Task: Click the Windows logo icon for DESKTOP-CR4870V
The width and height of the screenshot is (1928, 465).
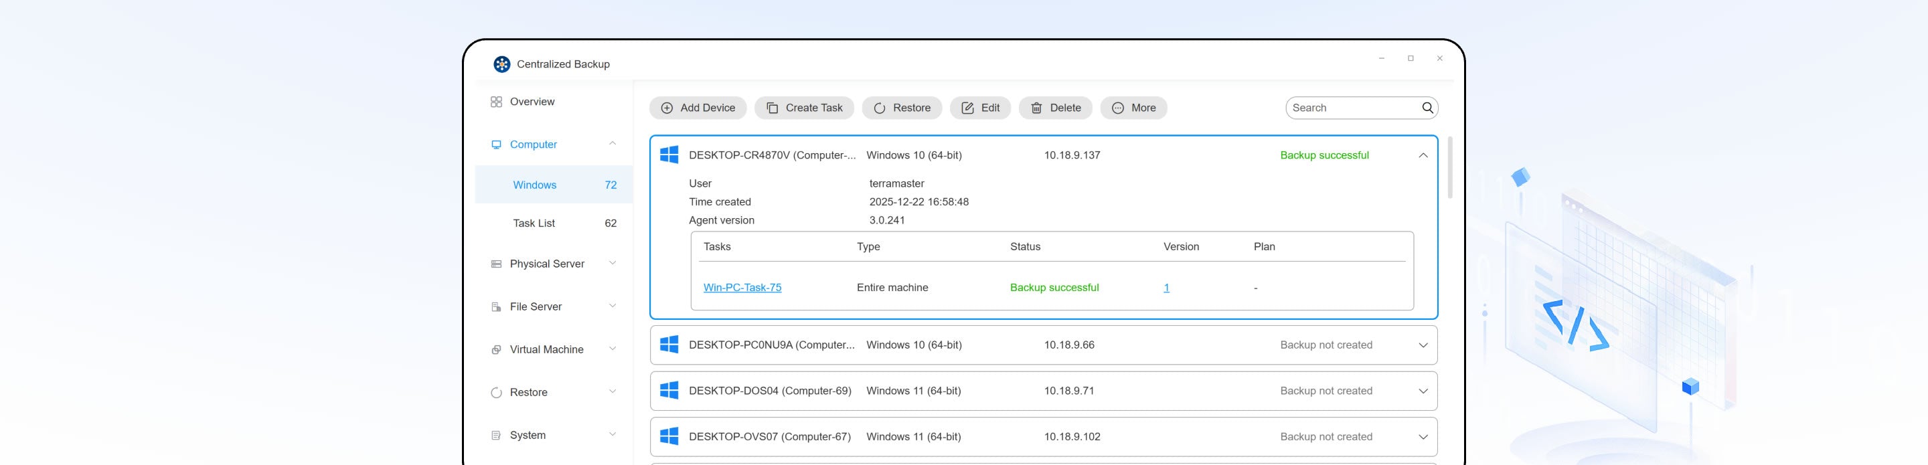Action: point(669,155)
